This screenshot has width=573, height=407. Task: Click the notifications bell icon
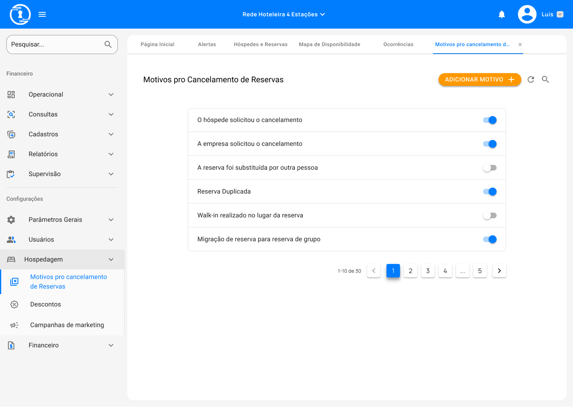tap(502, 15)
